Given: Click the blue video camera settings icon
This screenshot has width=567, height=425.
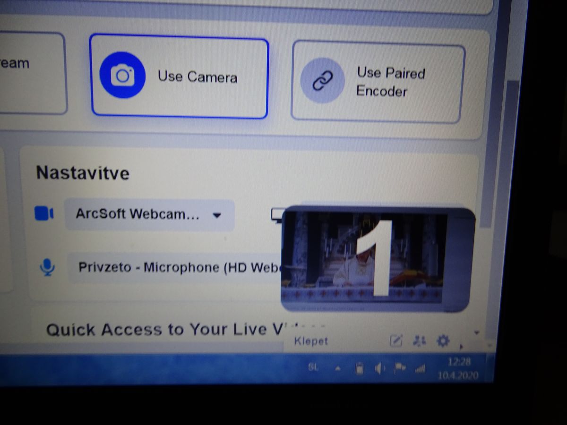Looking at the screenshot, I should tap(44, 213).
